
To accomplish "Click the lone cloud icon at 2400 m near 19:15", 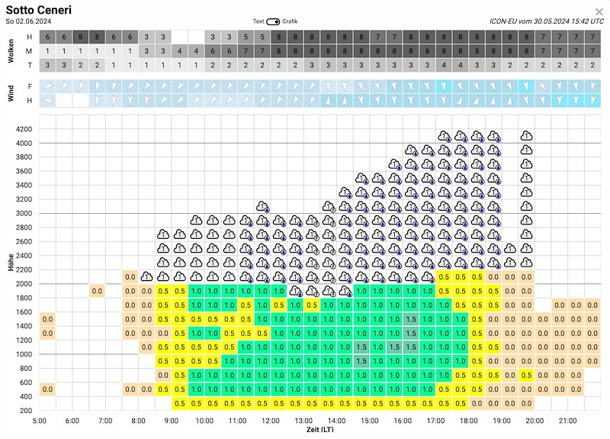I will coord(509,249).
